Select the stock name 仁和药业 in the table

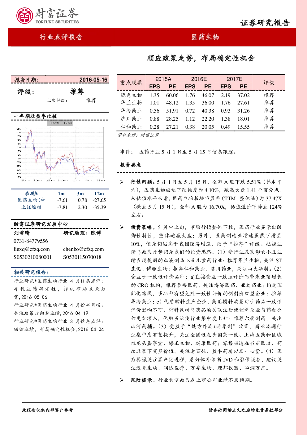(131, 127)
